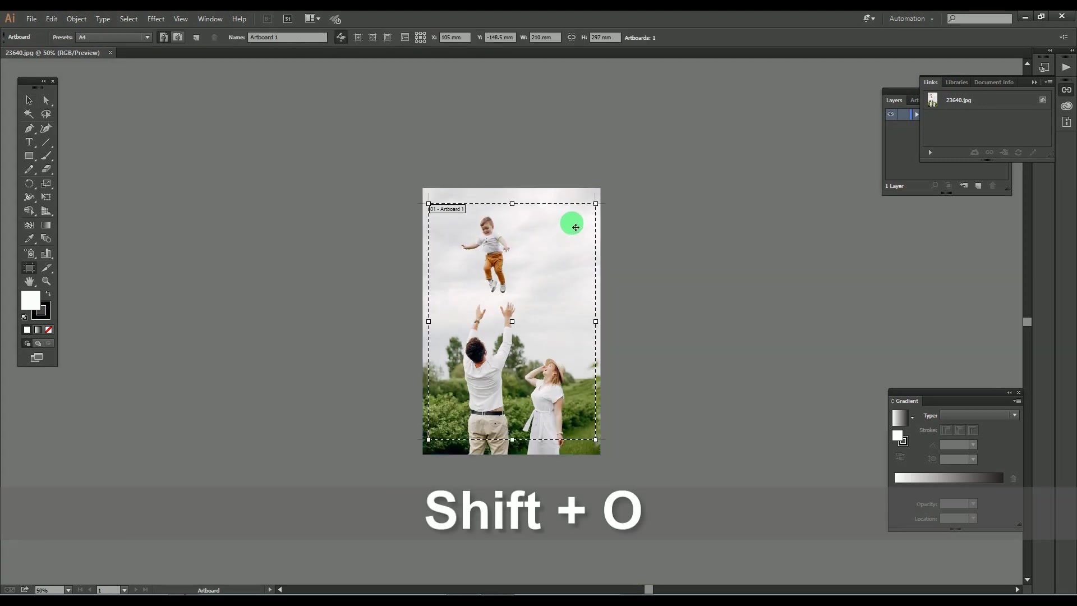
Task: Open the File menu
Action: [31, 19]
